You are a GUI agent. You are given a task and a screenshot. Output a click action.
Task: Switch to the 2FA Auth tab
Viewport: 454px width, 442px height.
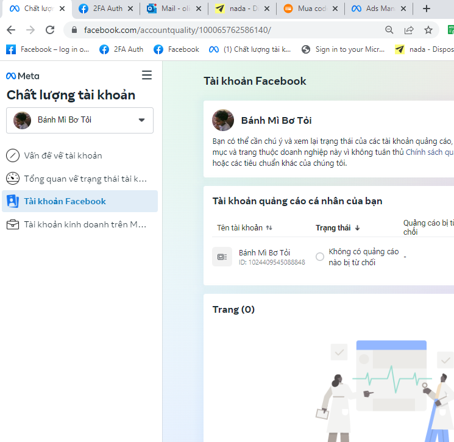point(105,9)
